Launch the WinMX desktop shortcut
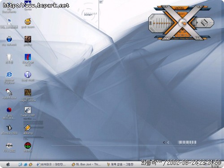This screenshot has width=224, height=168. pyautogui.click(x=28, y=147)
